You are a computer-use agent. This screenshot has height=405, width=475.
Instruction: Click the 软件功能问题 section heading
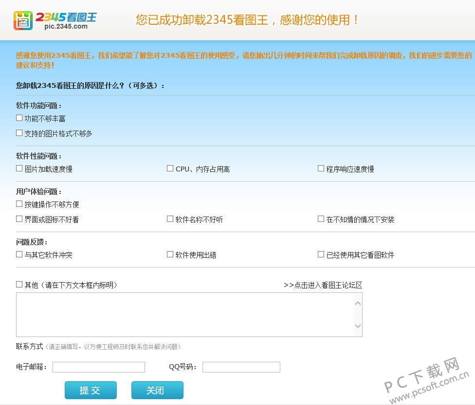[x=38, y=105]
